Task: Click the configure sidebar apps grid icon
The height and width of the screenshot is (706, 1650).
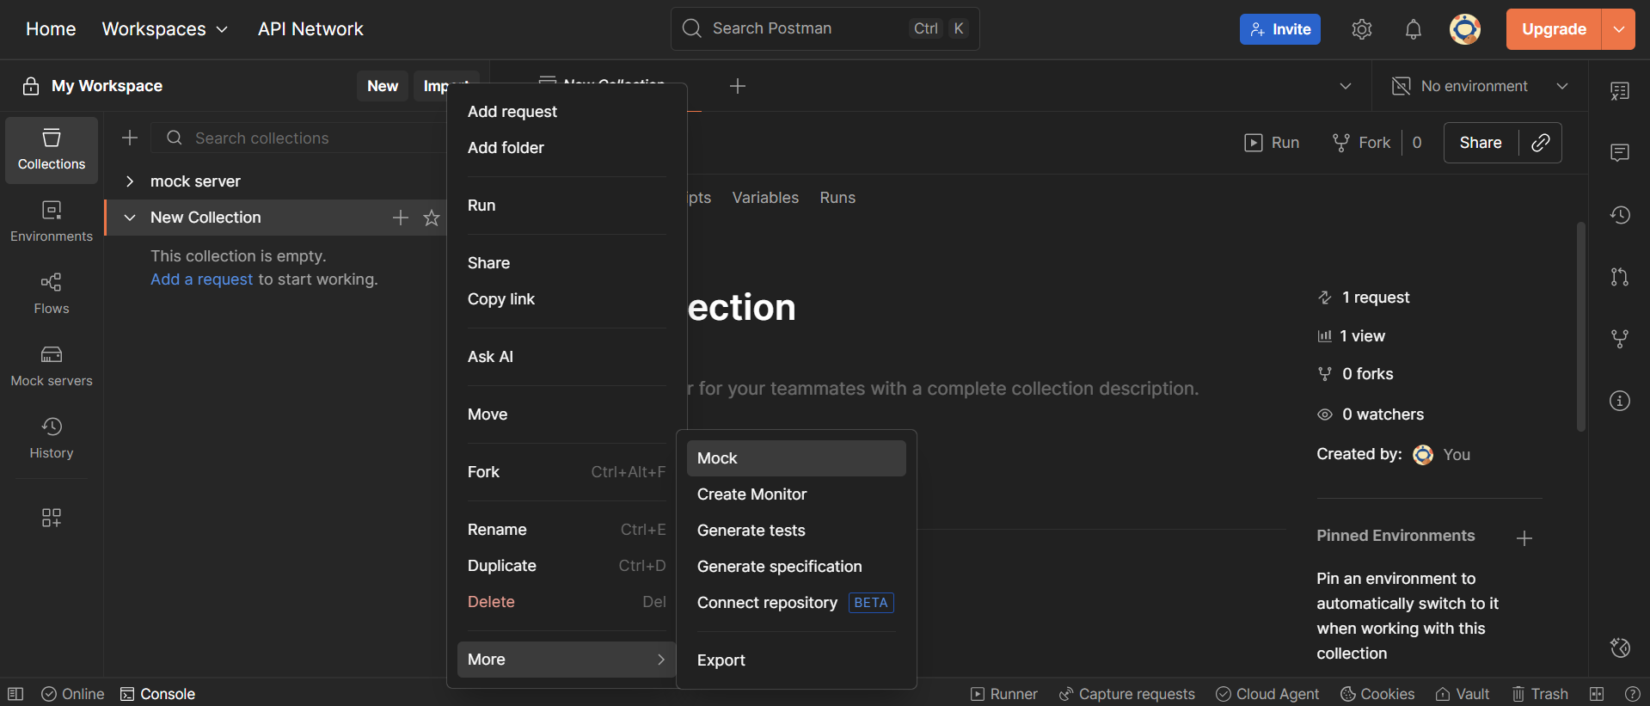Action: [52, 517]
